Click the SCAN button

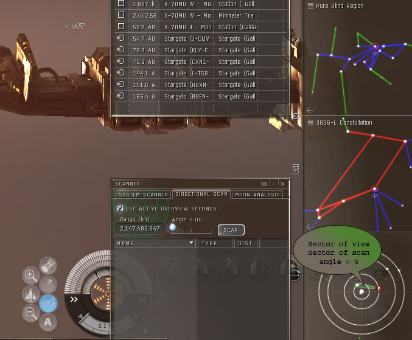click(231, 230)
